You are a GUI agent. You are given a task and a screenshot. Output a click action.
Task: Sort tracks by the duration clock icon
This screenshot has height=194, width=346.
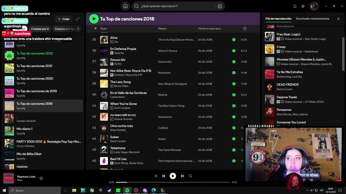tap(245, 29)
